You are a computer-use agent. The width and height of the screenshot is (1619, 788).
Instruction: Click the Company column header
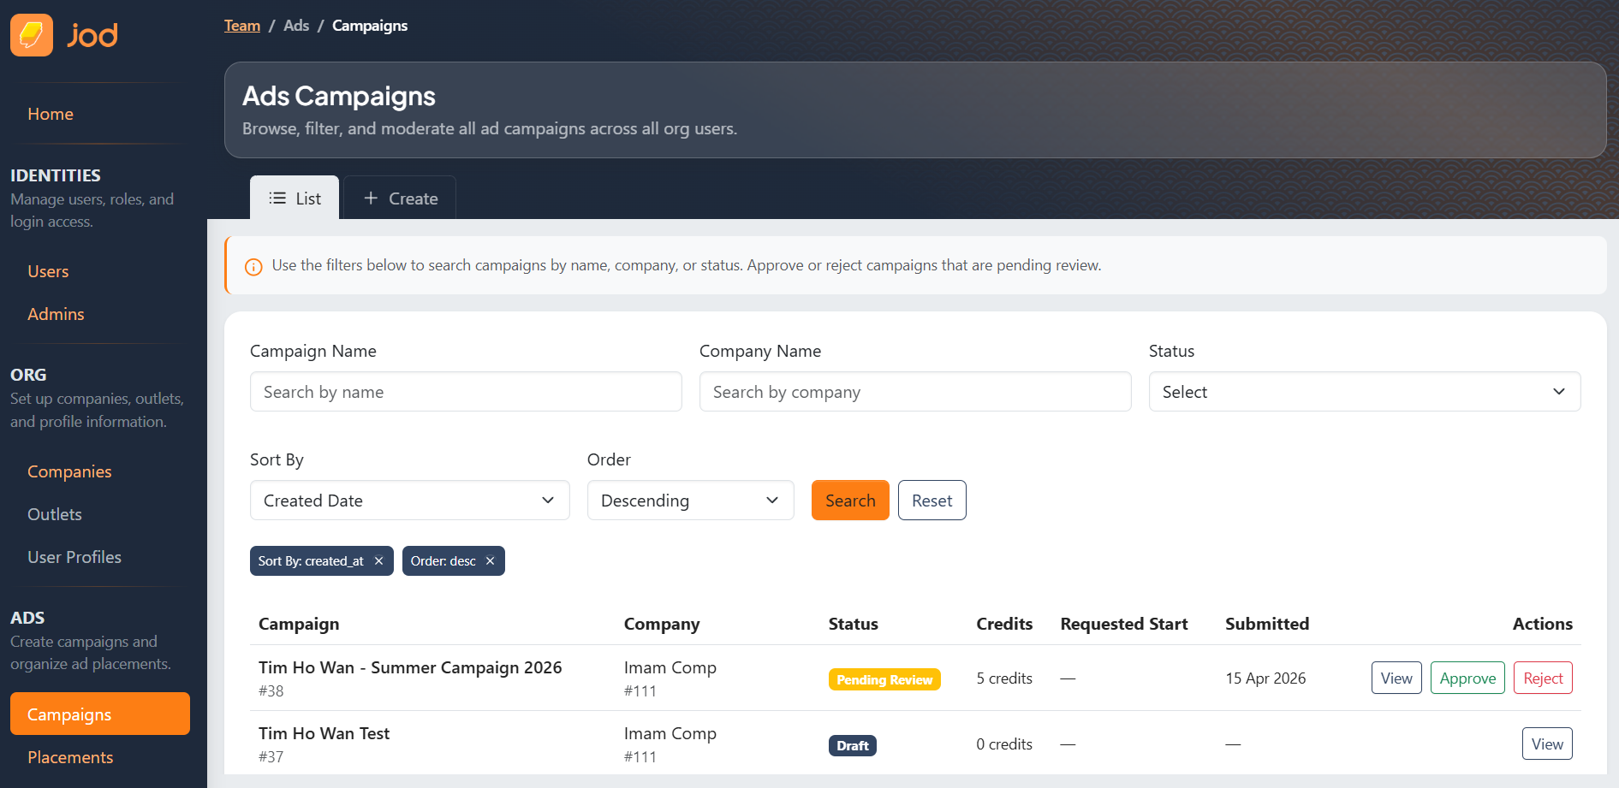click(662, 624)
